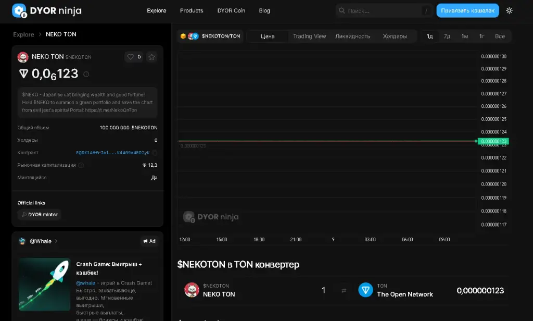The height and width of the screenshot is (321, 533).
Task: Switch to the Trading View tab
Action: point(309,36)
